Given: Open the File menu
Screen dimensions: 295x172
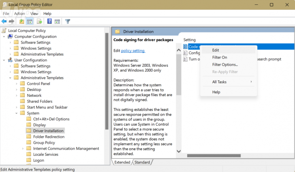Looking at the screenshot, I should pos(6,13).
